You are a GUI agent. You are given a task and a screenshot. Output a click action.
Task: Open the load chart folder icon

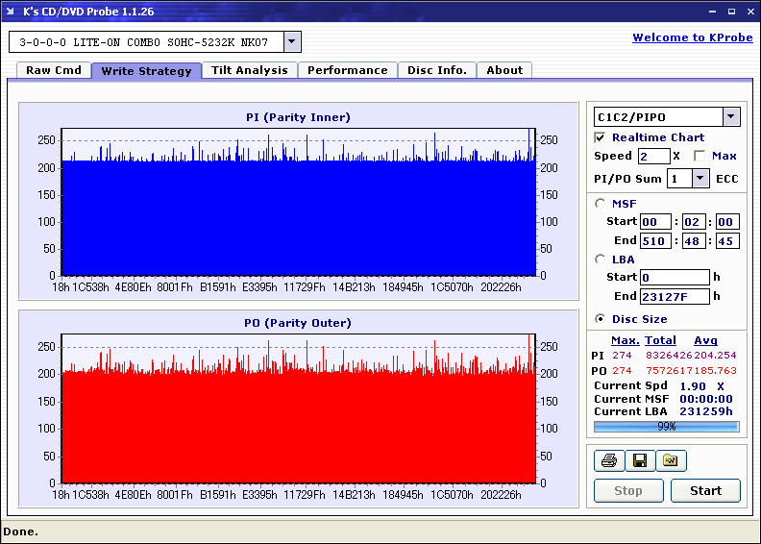click(x=671, y=460)
